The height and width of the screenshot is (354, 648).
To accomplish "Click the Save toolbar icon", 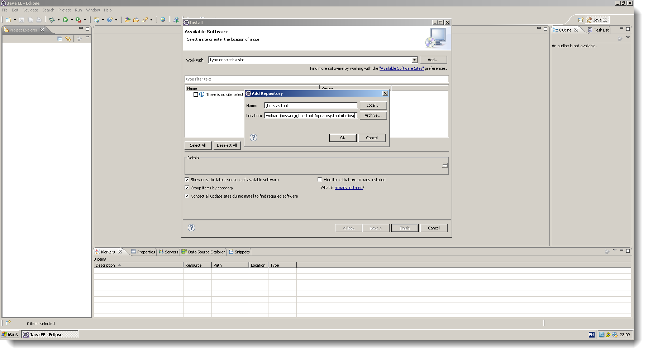I will (22, 20).
